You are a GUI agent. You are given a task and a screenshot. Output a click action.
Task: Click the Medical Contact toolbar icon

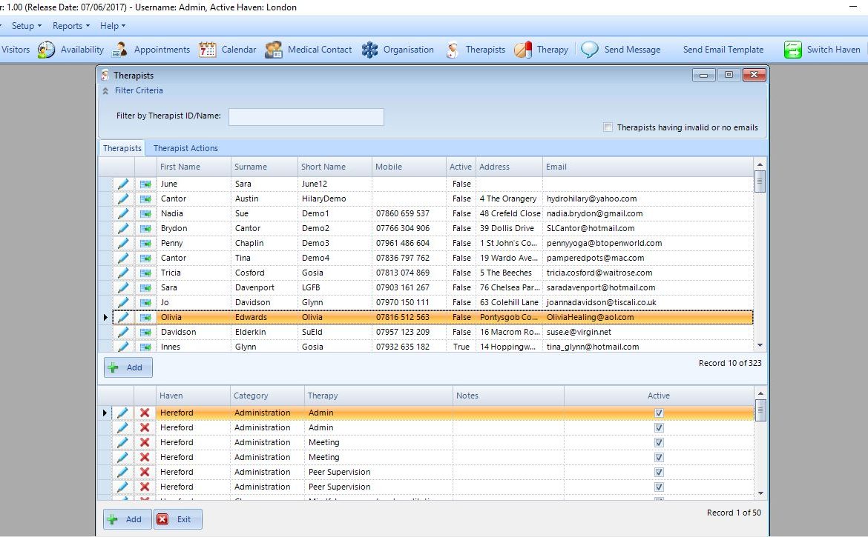click(274, 50)
